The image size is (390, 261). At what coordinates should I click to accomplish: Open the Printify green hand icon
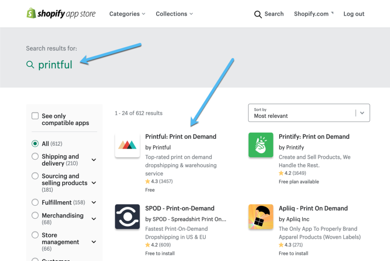coord(261,145)
